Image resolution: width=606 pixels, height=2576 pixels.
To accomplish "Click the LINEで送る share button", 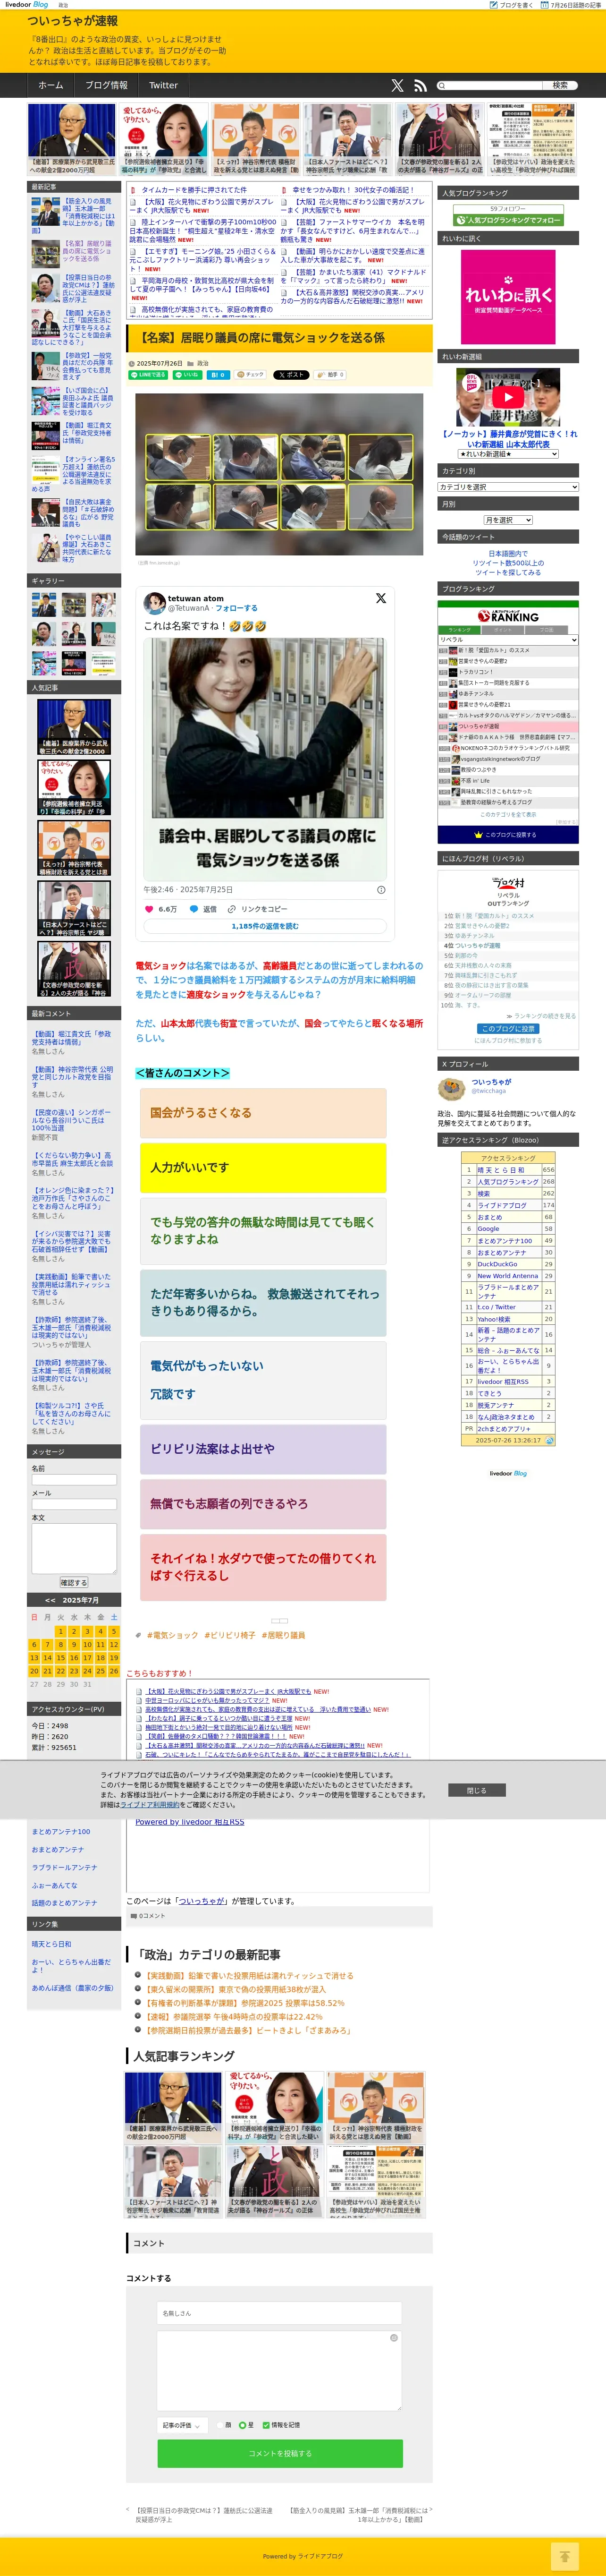I will (148, 375).
